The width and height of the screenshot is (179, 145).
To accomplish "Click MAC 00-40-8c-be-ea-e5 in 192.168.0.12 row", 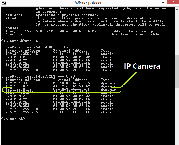I will coord(71,90).
